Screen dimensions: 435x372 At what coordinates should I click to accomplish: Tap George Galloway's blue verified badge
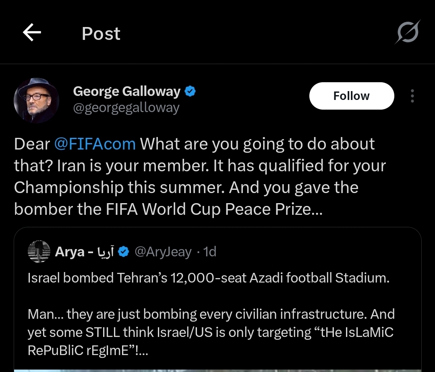click(x=190, y=92)
